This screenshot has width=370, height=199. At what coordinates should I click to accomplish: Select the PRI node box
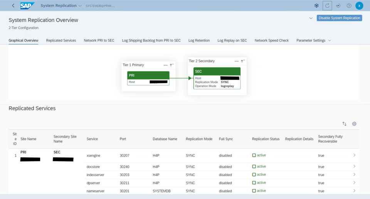[x=148, y=78]
